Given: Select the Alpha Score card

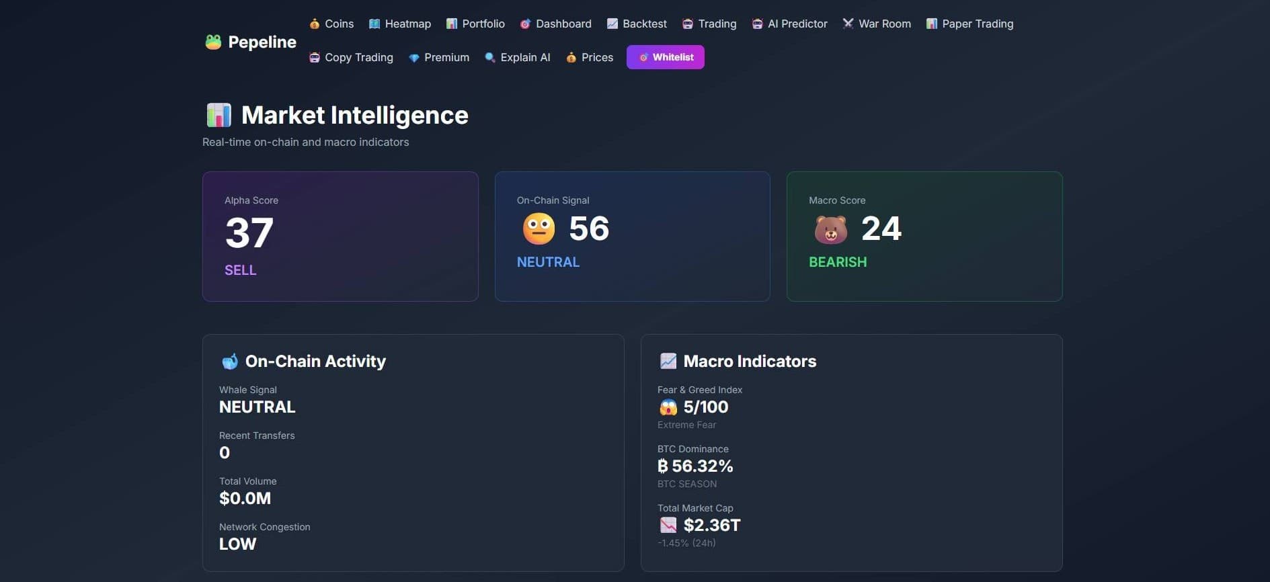Looking at the screenshot, I should point(340,236).
